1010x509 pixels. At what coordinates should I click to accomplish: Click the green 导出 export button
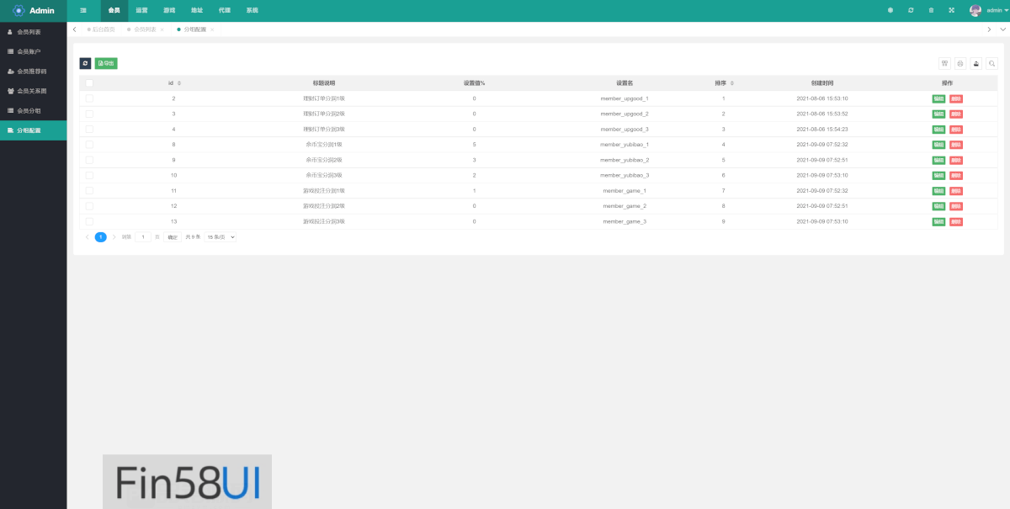pos(106,63)
